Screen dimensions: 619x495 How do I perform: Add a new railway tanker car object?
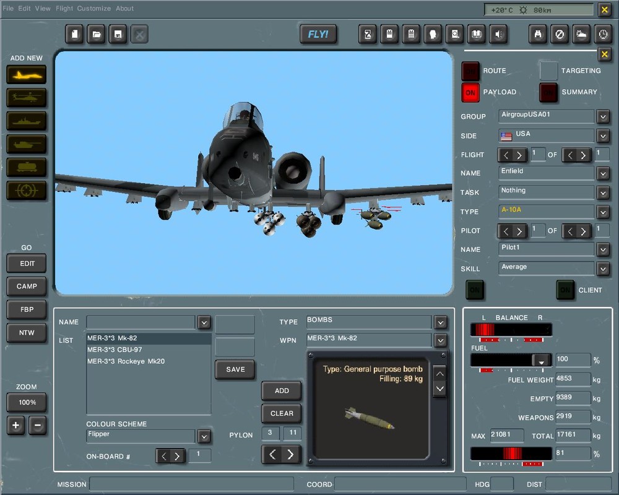[27, 167]
